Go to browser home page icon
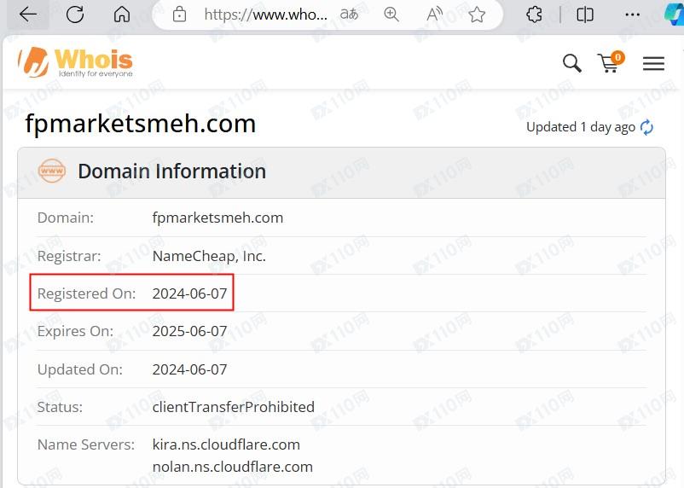Viewport: 684px width, 488px height. click(x=122, y=15)
